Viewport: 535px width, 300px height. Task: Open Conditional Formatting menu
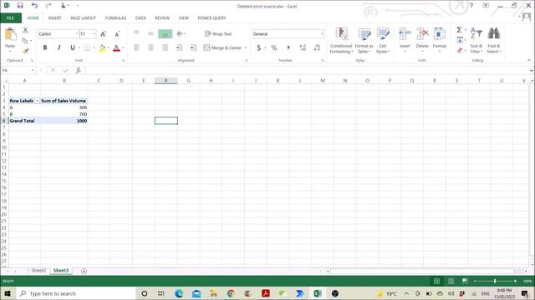pos(341,41)
